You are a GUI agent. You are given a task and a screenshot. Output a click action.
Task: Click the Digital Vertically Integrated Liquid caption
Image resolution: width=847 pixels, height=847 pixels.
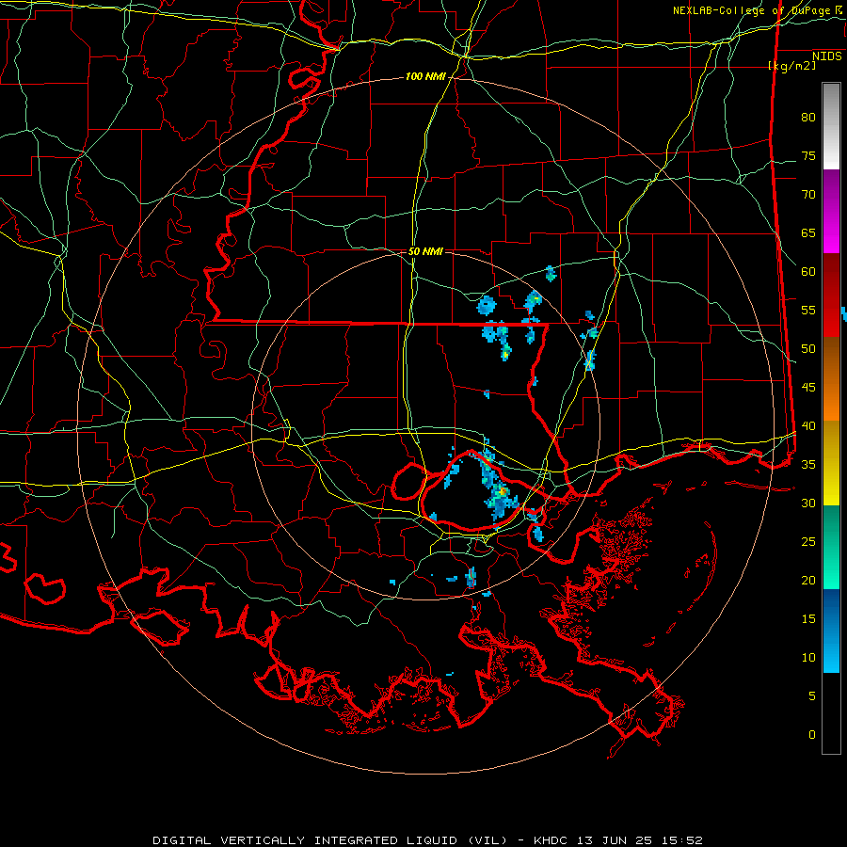tap(329, 840)
